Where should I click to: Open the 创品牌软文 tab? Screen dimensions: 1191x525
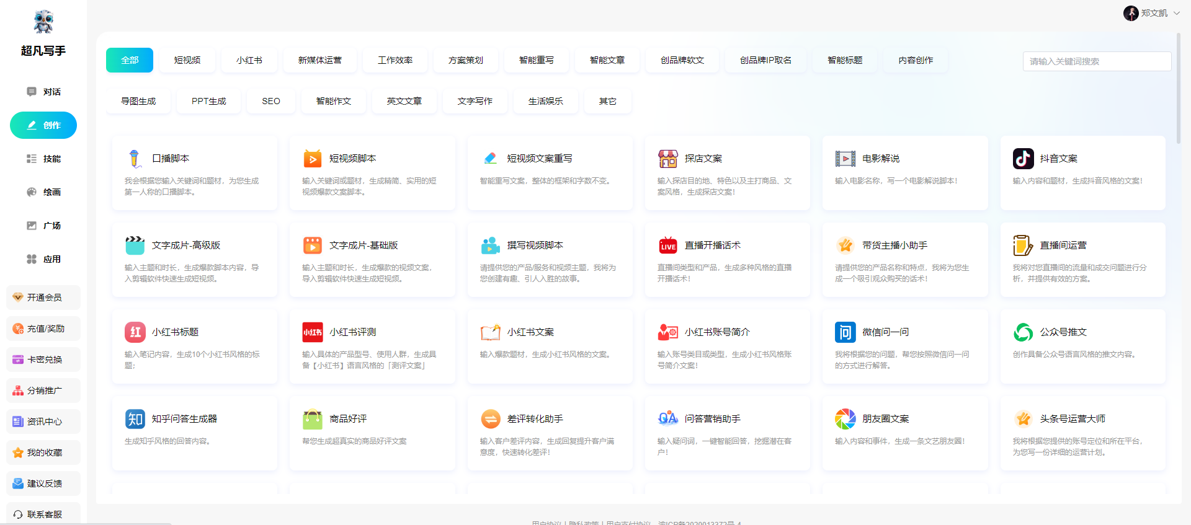tap(682, 60)
